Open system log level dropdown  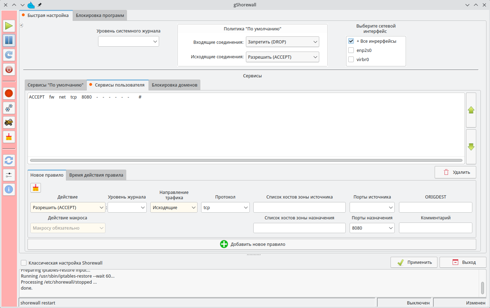pos(128,41)
